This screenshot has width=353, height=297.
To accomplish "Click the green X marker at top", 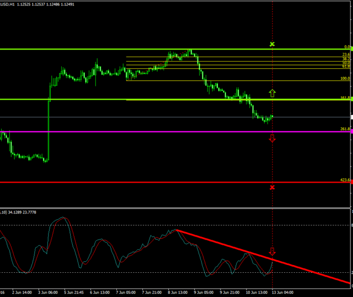I will [272, 43].
